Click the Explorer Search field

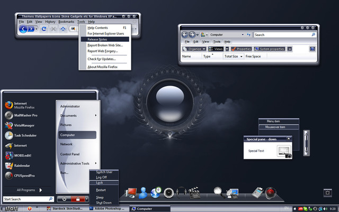(285, 34)
